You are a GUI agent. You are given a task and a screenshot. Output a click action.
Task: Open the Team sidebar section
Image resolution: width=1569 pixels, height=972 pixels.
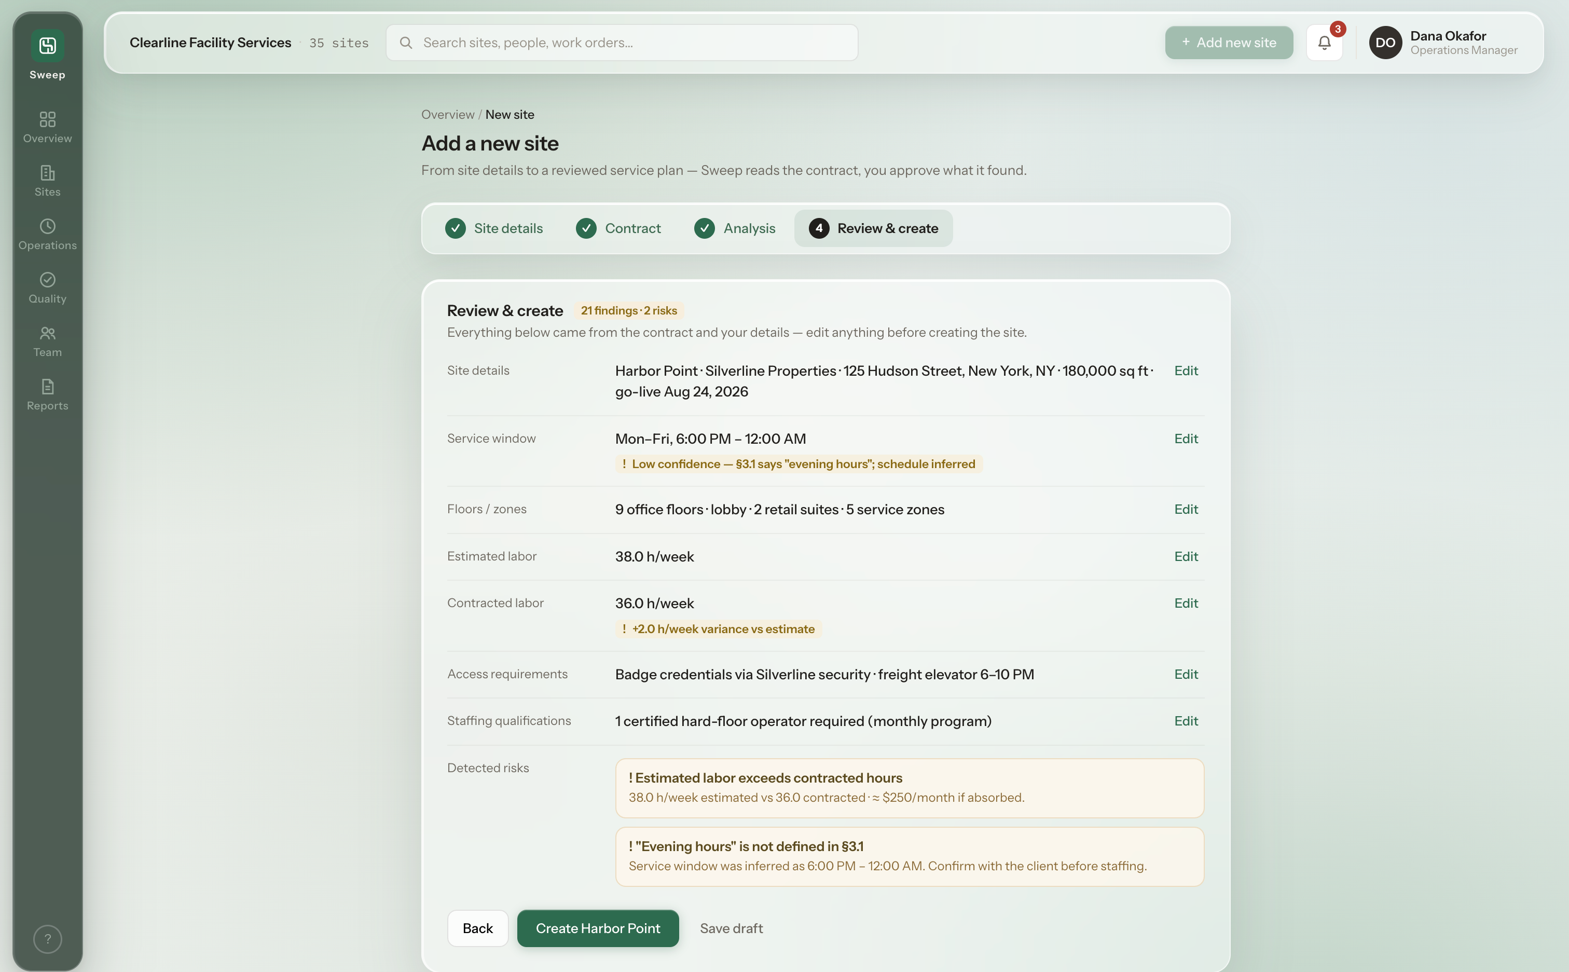pos(47,341)
